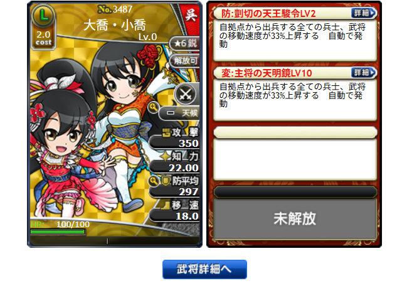Viewport: 412px width, 293px height.
Task: Click the green HP bar
Action: (58, 232)
